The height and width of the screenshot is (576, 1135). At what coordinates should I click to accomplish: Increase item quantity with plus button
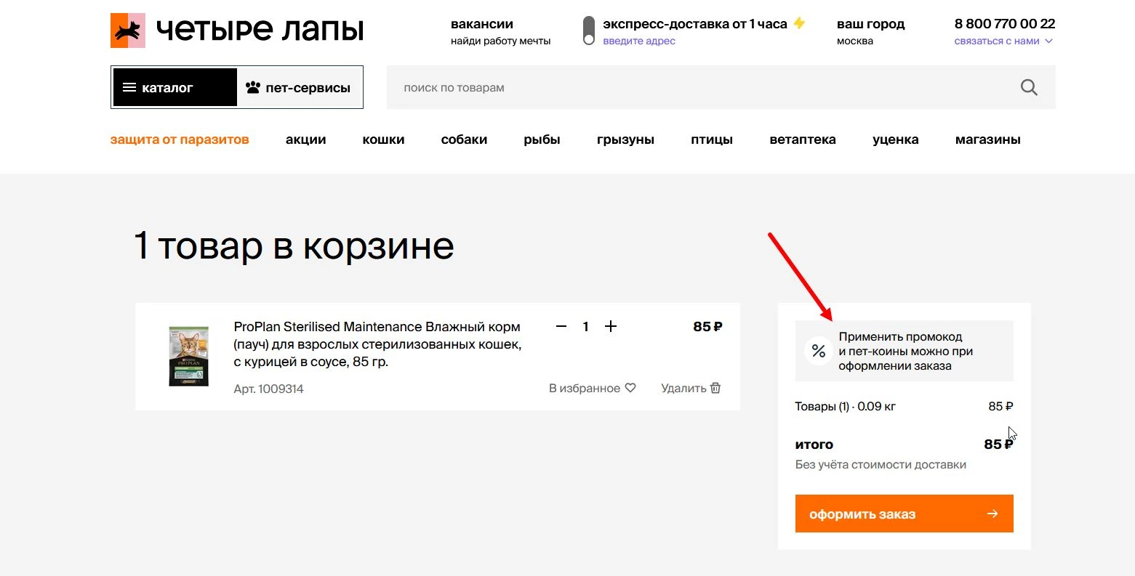[x=610, y=326]
